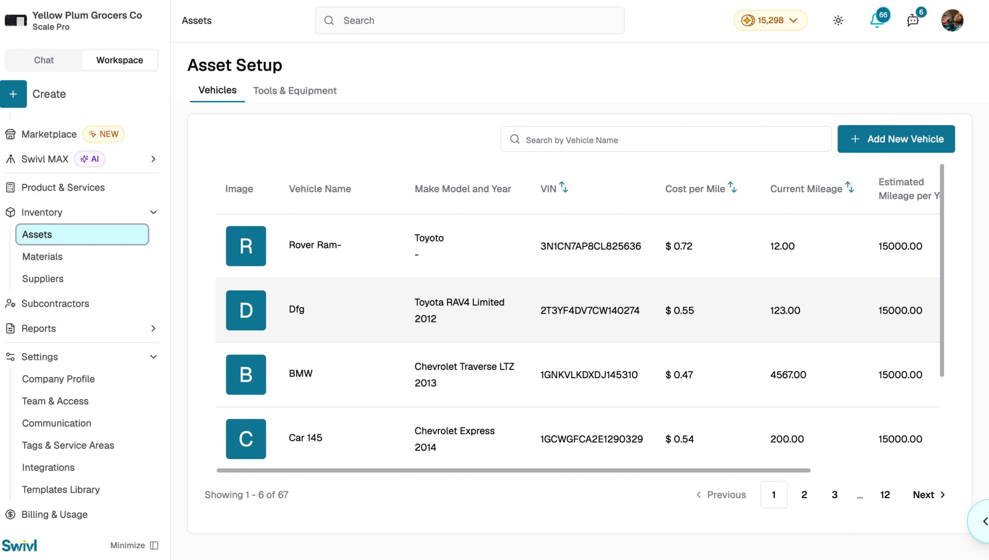Click the blue plus Create icon

(x=13, y=94)
